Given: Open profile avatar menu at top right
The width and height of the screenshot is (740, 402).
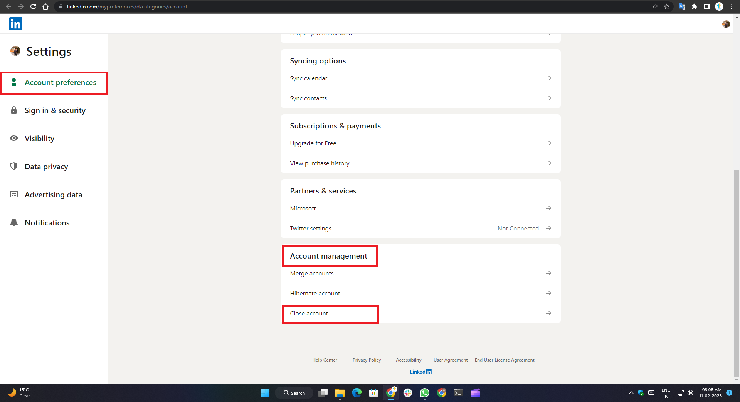Looking at the screenshot, I should (x=726, y=24).
